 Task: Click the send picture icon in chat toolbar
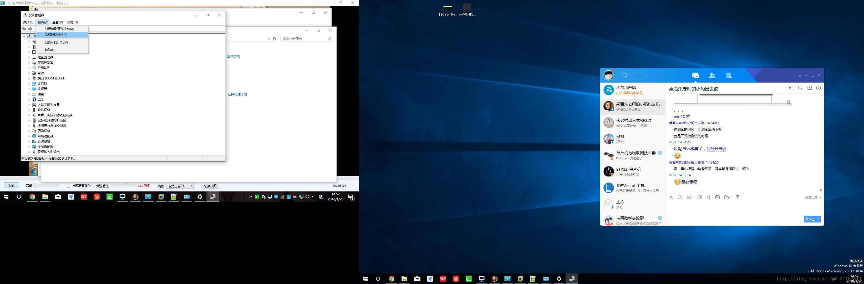(x=718, y=197)
